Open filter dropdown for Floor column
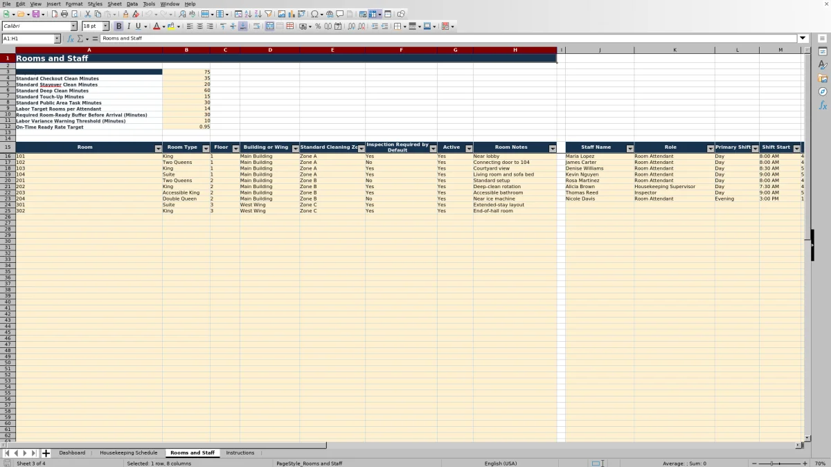This screenshot has height=467, width=831. tap(235, 149)
